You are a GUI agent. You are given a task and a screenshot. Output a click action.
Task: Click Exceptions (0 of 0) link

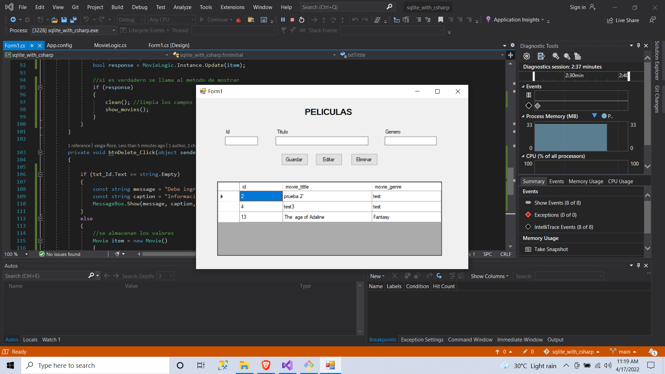(556, 215)
